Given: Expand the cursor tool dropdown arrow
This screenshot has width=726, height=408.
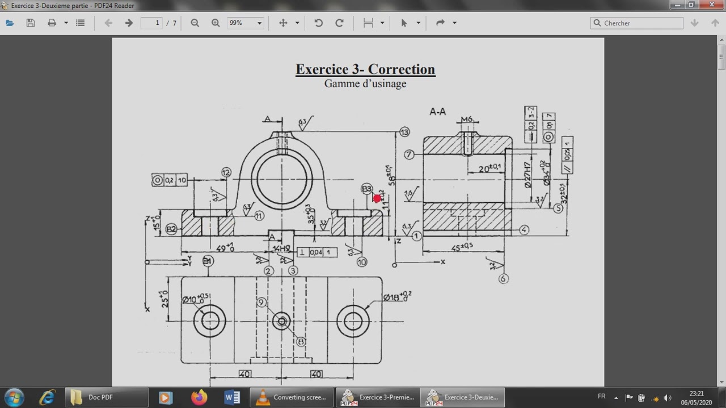Looking at the screenshot, I should (419, 23).
